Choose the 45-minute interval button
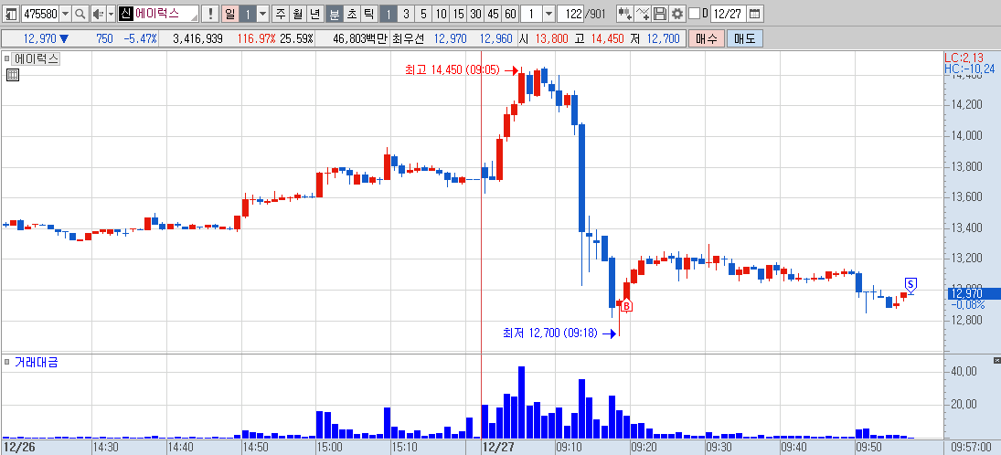Viewport: 1001px width, 455px height. [493, 14]
